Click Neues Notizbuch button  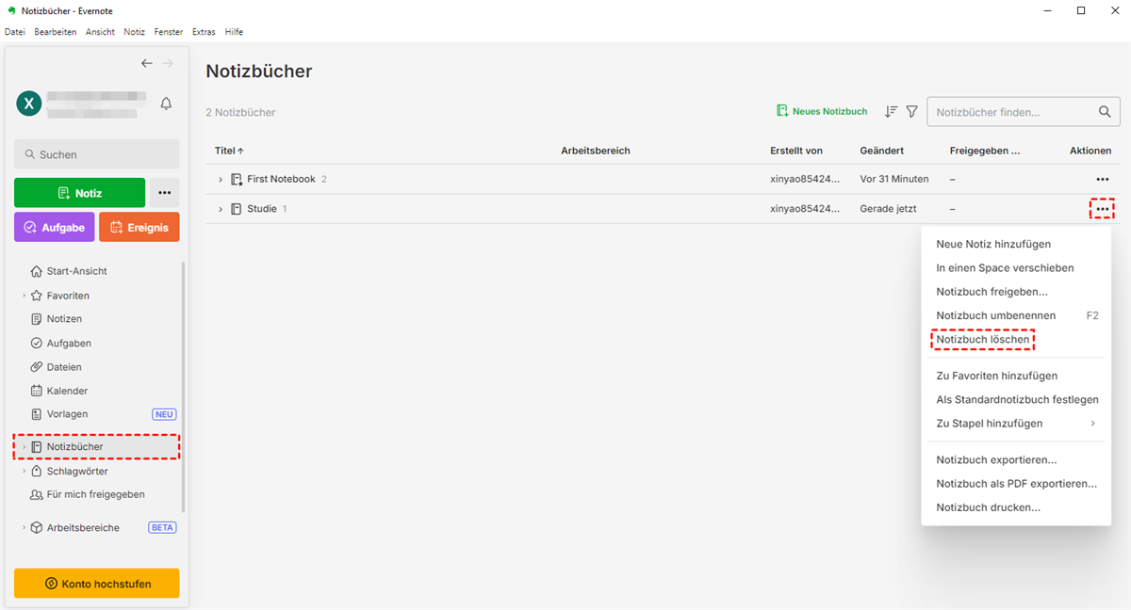(822, 111)
